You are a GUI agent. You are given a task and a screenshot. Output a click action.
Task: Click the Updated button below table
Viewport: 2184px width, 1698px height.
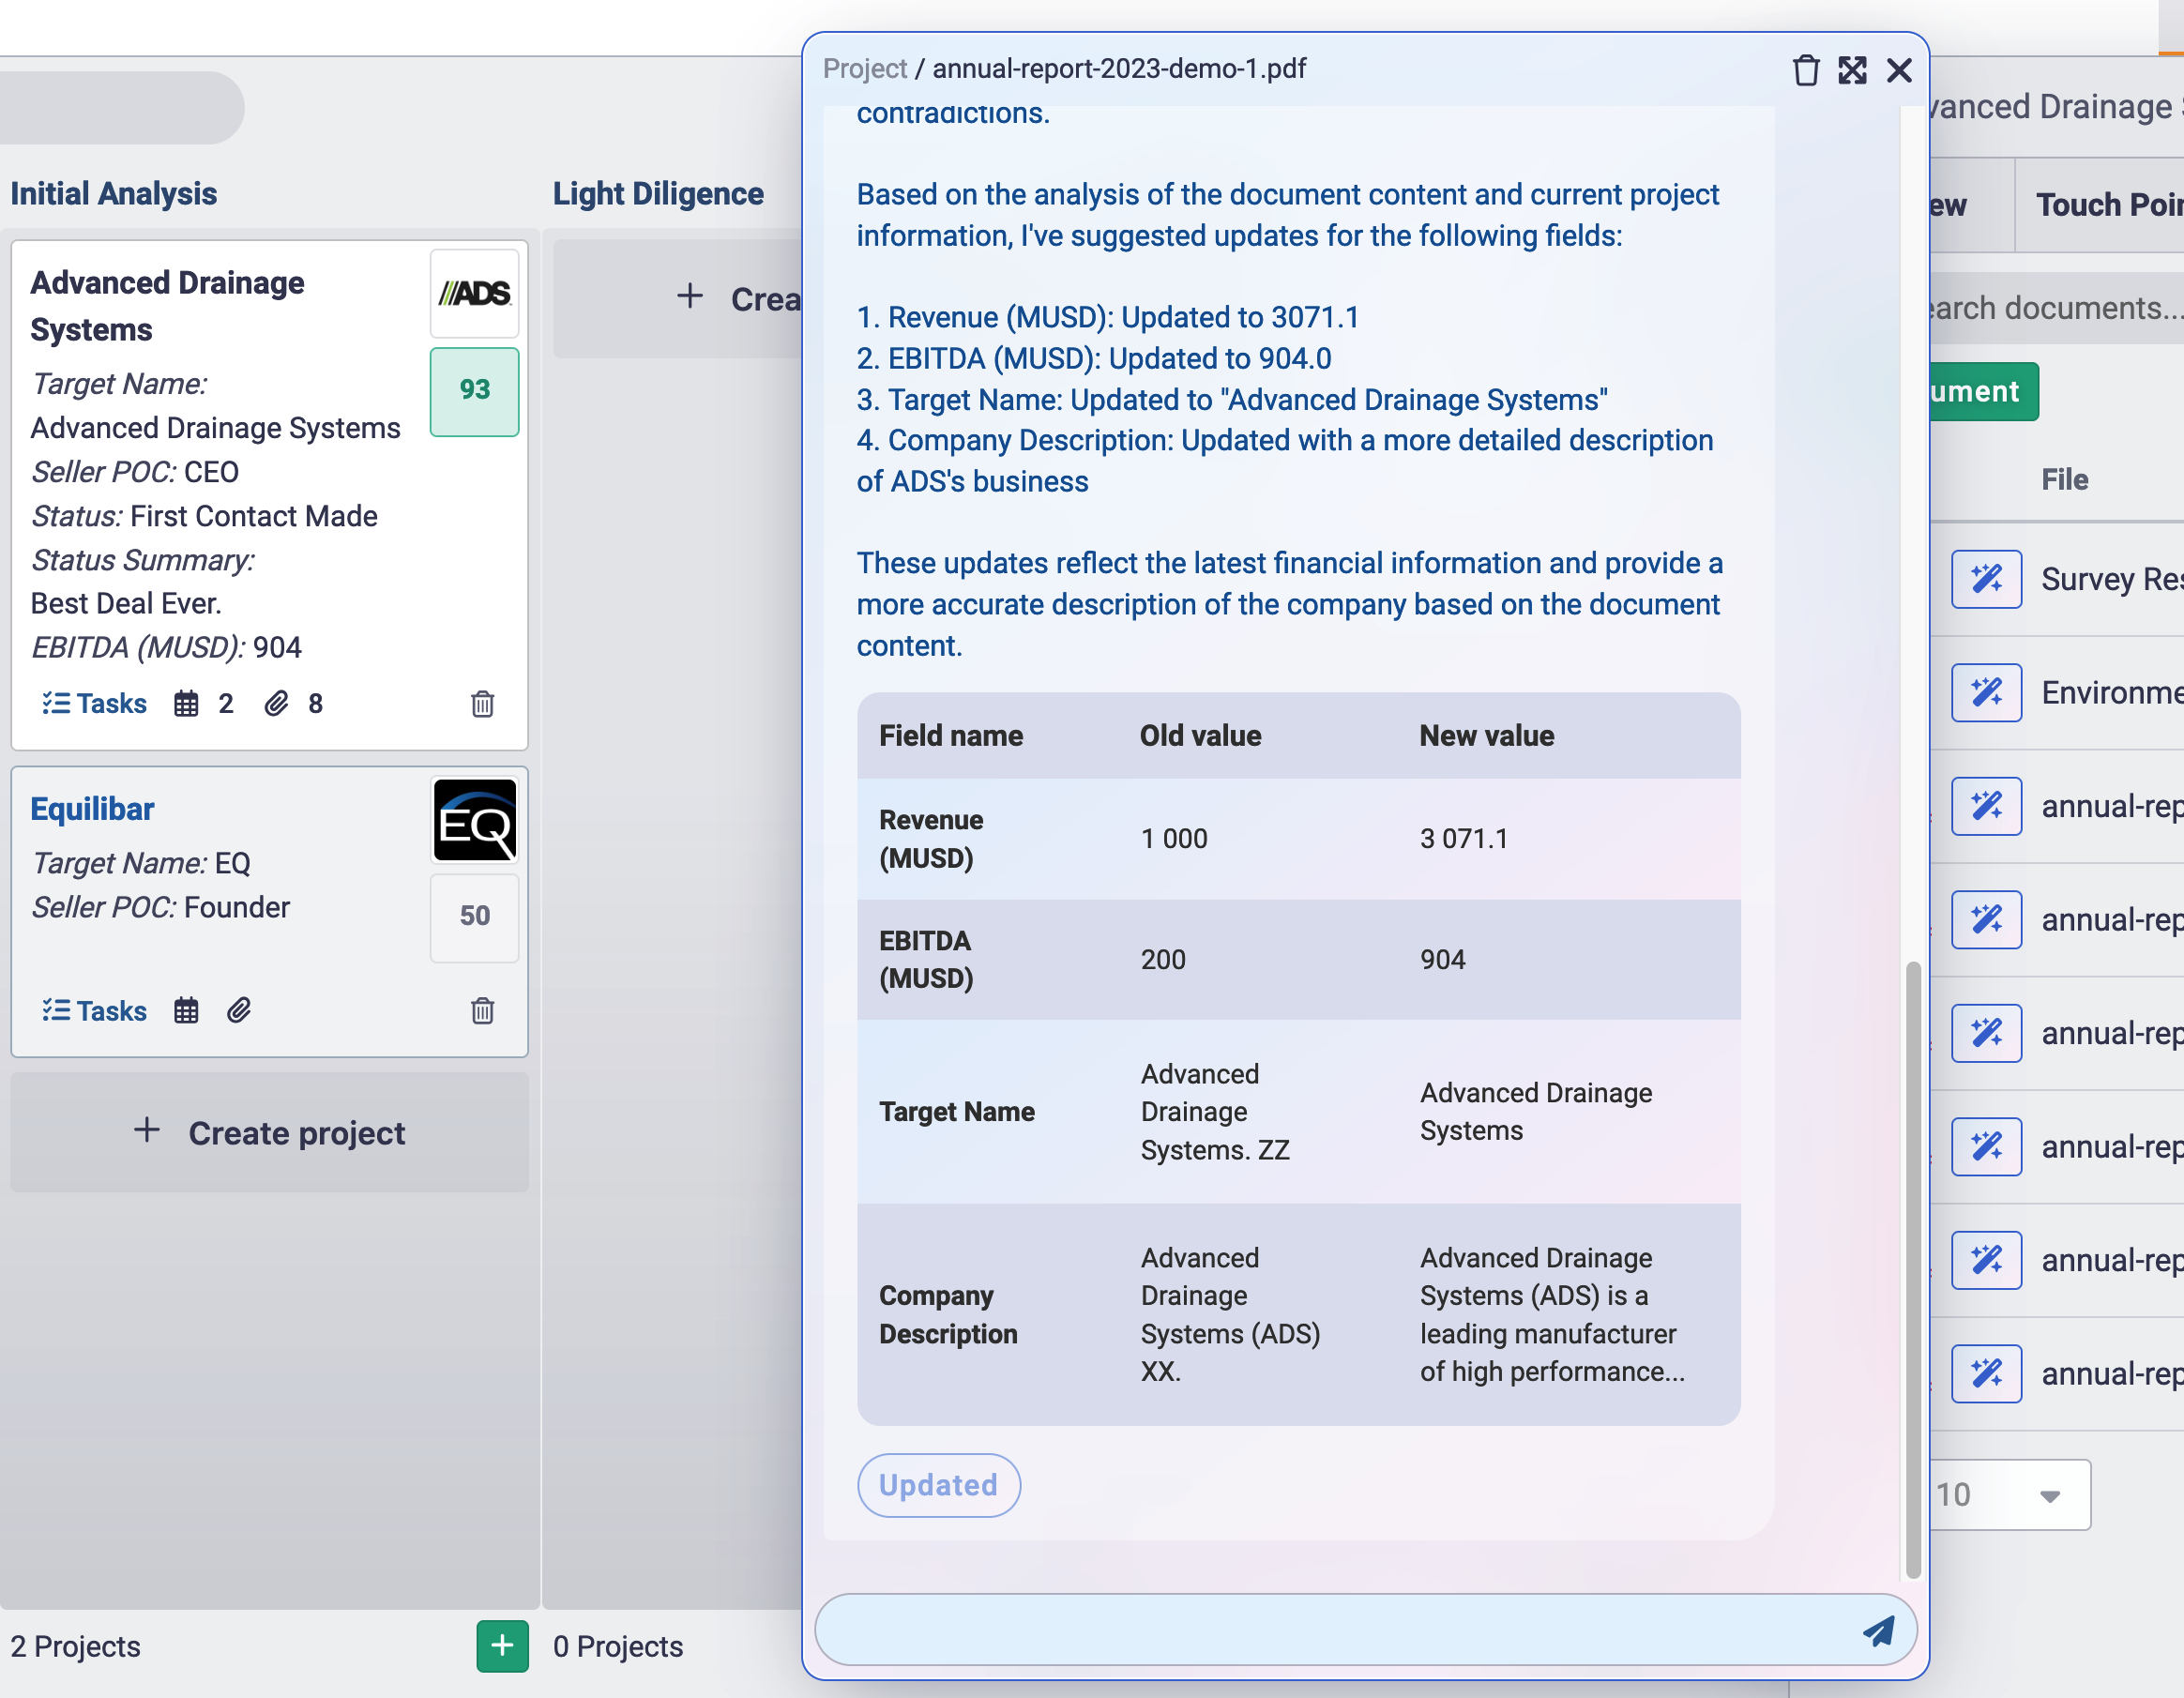[938, 1485]
